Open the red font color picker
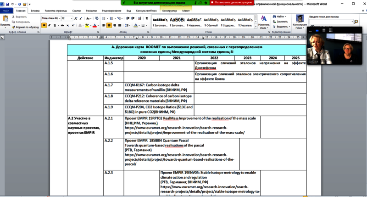Screen dimensions: 367x197 [x=94, y=25]
